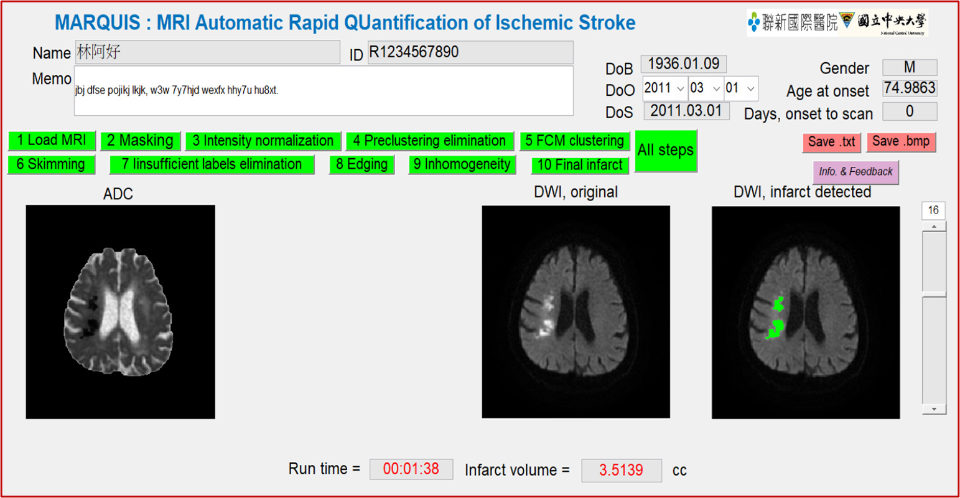Select the patient Name field

coord(207,52)
